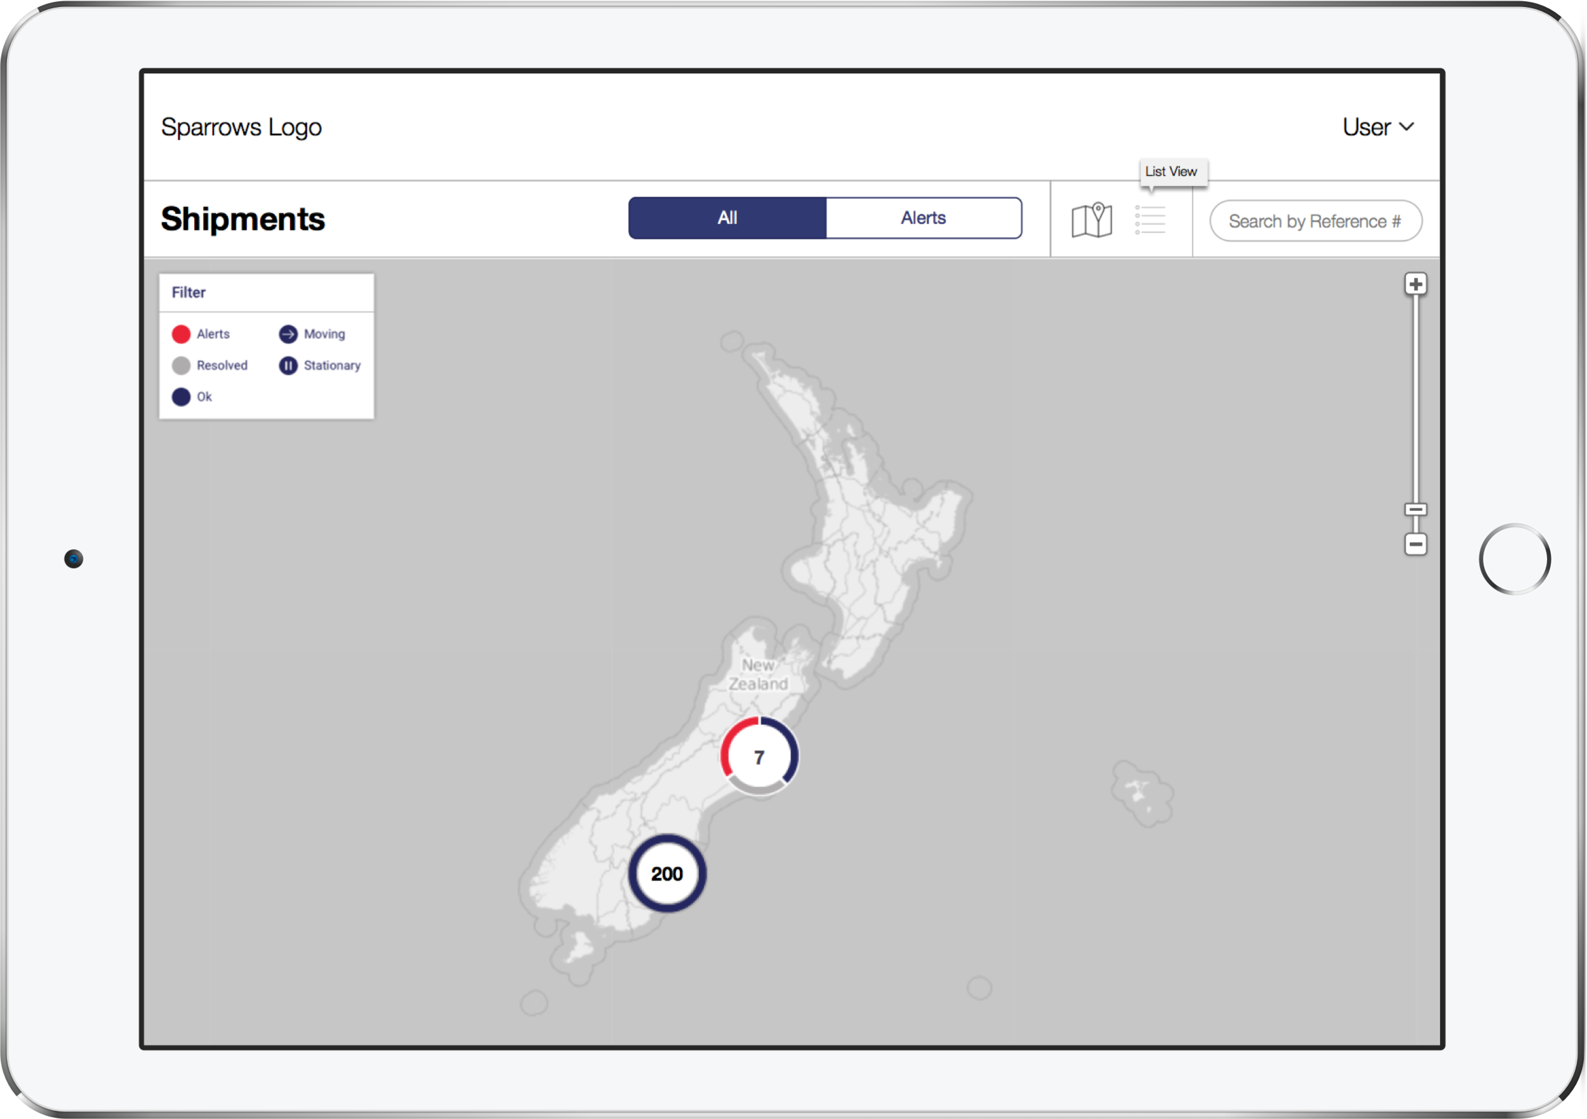Open the User dropdown menu
The height and width of the screenshot is (1119, 1587).
coord(1367,127)
